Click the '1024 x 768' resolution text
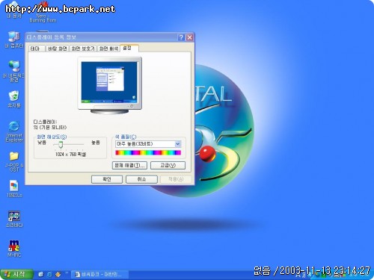Image resolution: width=374 pixels, height=280 pixels. pos(70,155)
